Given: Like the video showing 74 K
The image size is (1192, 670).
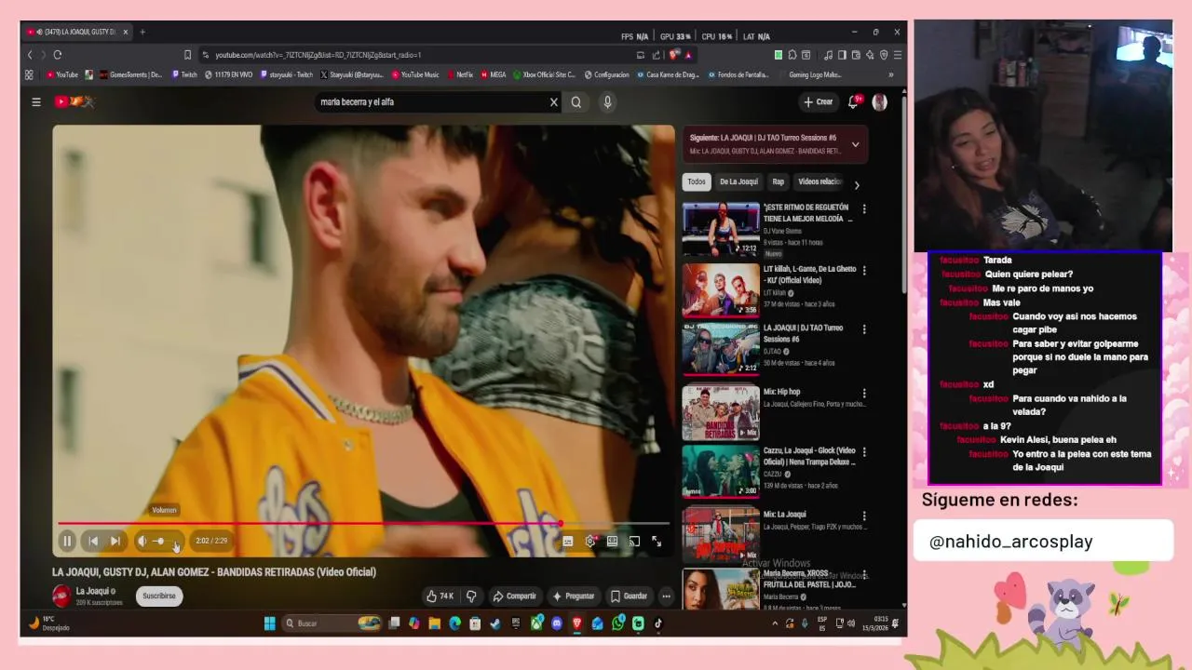Looking at the screenshot, I should click(x=440, y=596).
